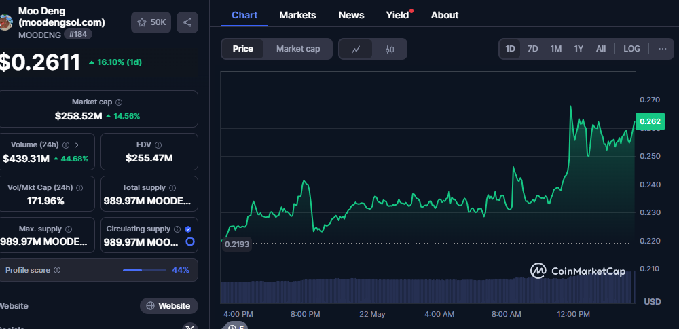Select the 1M time range

coord(556,49)
